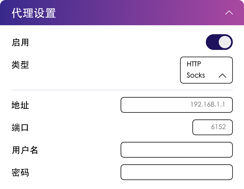Choose the Socks proxy type option
Viewport: 244px width, 189px height.
coord(196,75)
